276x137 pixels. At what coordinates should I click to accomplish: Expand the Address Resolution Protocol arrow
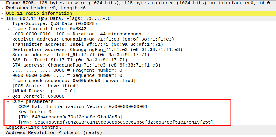(3, 133)
